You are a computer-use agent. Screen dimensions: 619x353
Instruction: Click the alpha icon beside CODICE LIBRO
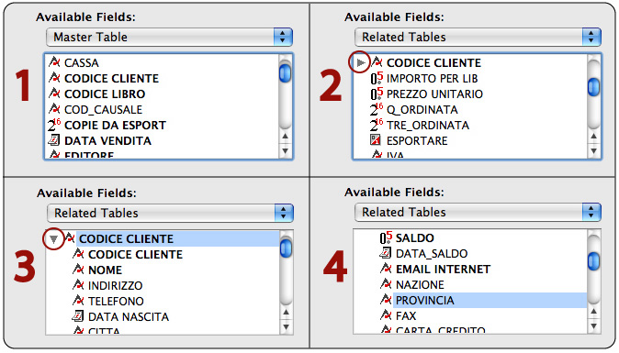tap(54, 93)
